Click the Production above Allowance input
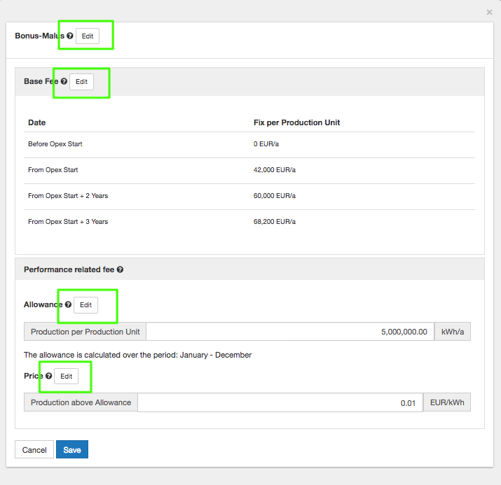The width and height of the screenshot is (501, 485). 280,402
